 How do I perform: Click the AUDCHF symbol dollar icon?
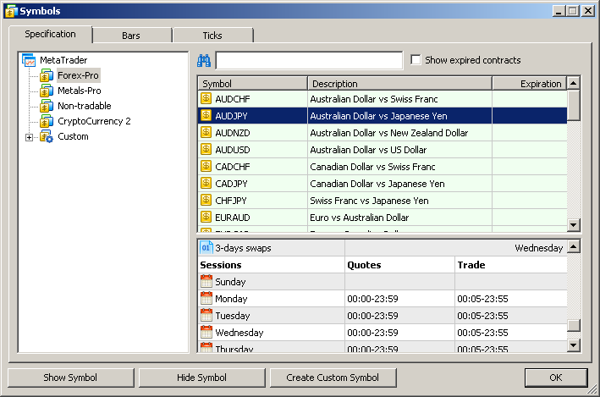(206, 99)
